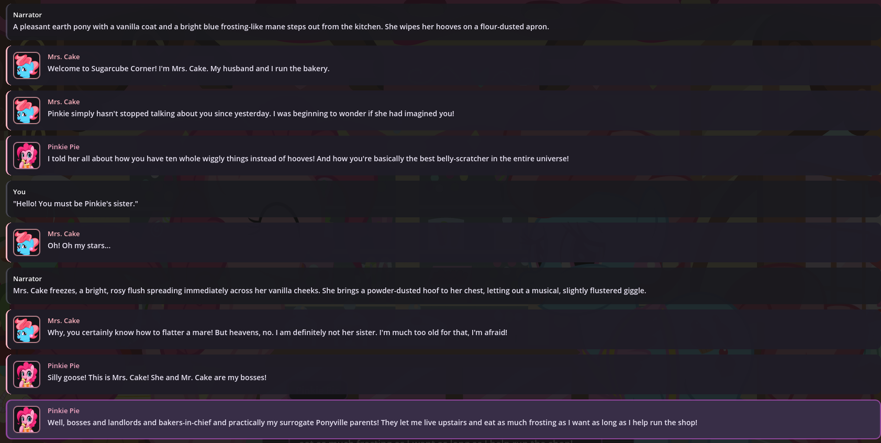The height and width of the screenshot is (443, 881).
Task: Click the "best belly-scratcher in the entire universe" line
Action: (308, 159)
